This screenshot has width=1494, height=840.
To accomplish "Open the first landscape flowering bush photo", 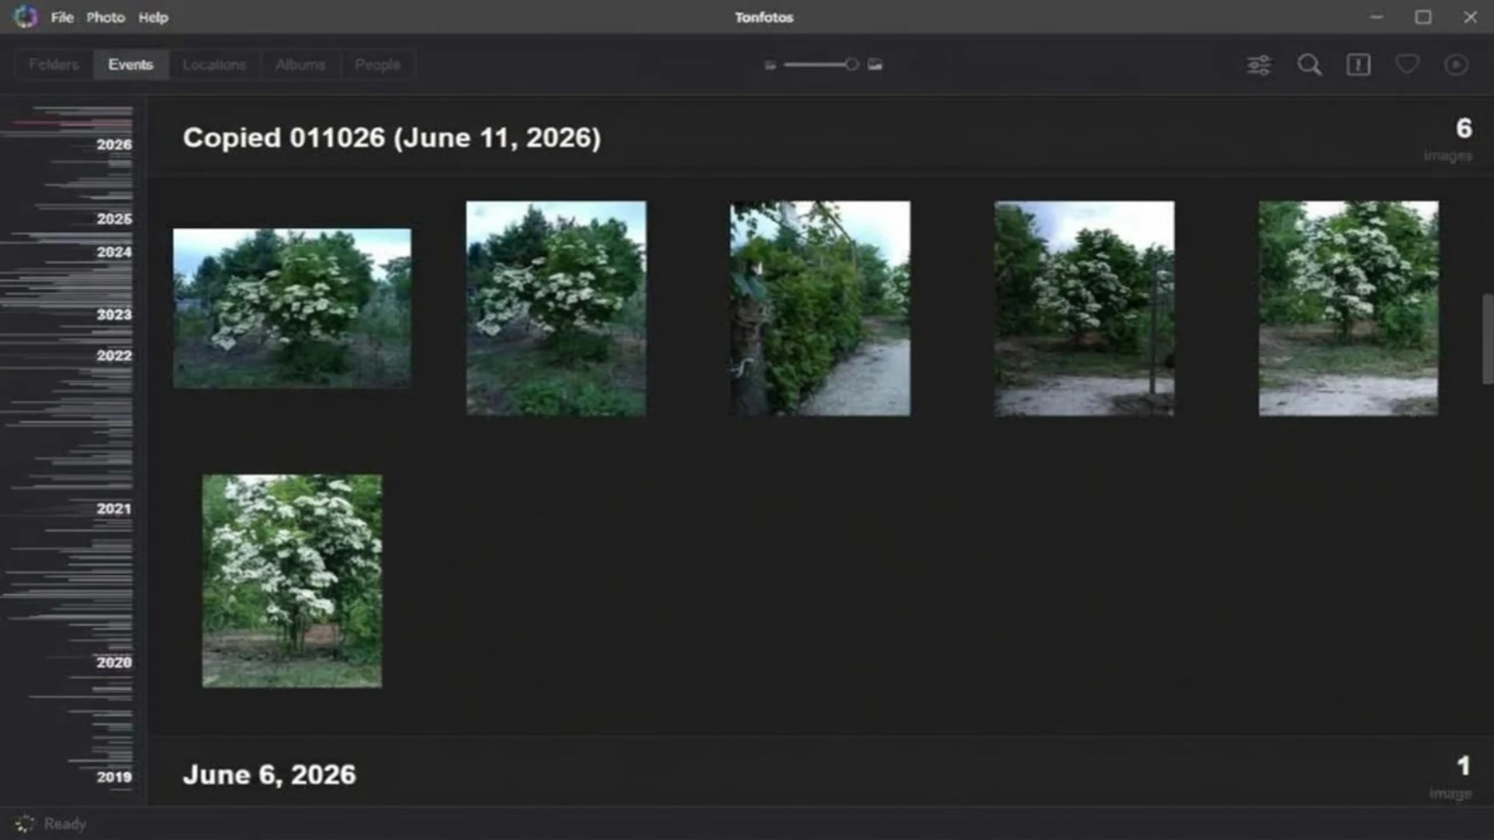I will pyautogui.click(x=292, y=308).
